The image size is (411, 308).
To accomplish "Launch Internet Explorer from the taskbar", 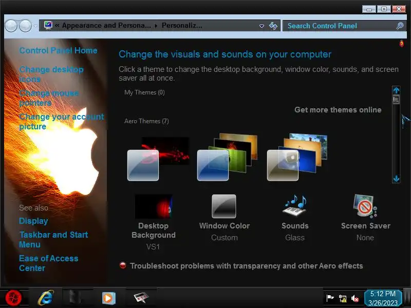I will click(46, 298).
